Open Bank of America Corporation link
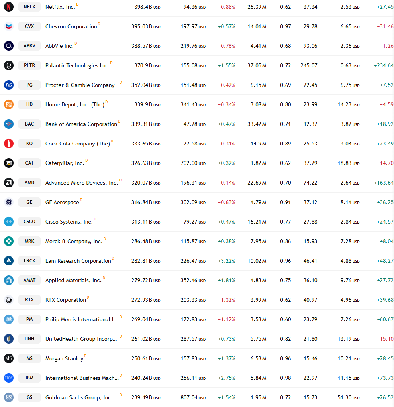The image size is (394, 407). pos(81,124)
